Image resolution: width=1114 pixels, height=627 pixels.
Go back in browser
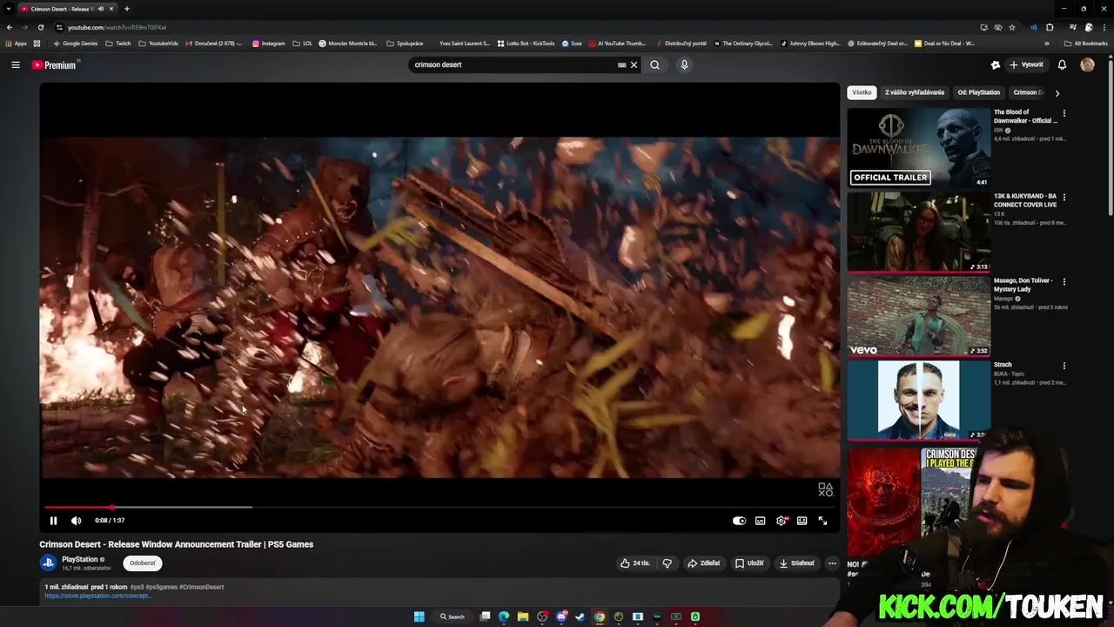tap(10, 27)
